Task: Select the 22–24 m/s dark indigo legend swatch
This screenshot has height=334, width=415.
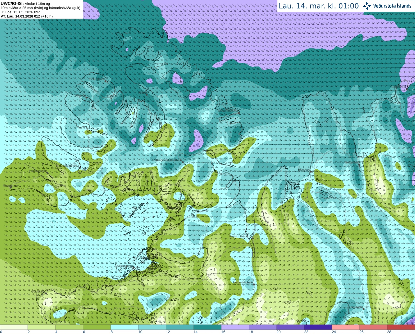Action: point(318,327)
